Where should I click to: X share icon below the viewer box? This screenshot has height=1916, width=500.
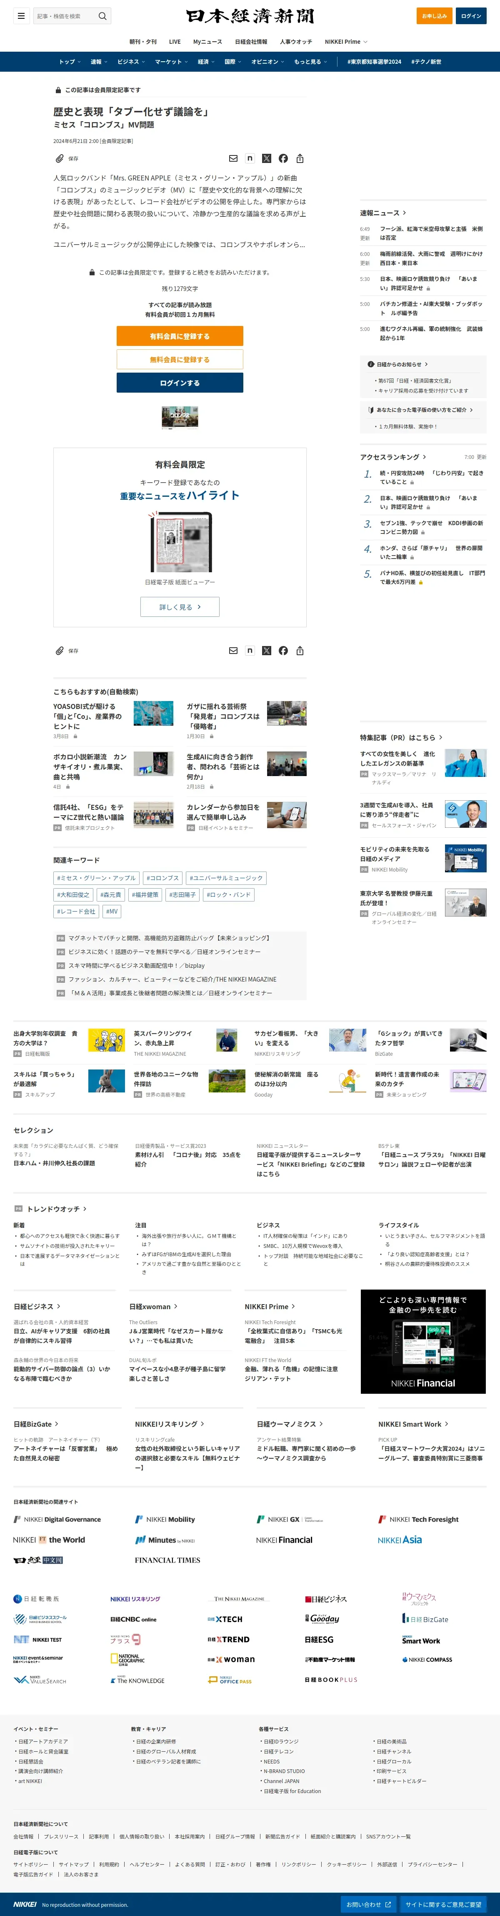point(266,651)
